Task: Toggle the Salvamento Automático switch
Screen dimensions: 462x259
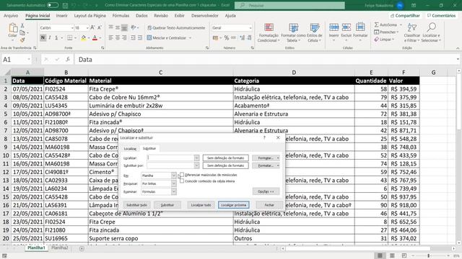Action: 53,5
